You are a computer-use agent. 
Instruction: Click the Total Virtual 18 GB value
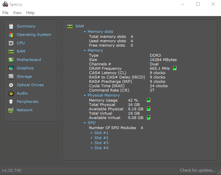[x=134, y=113]
